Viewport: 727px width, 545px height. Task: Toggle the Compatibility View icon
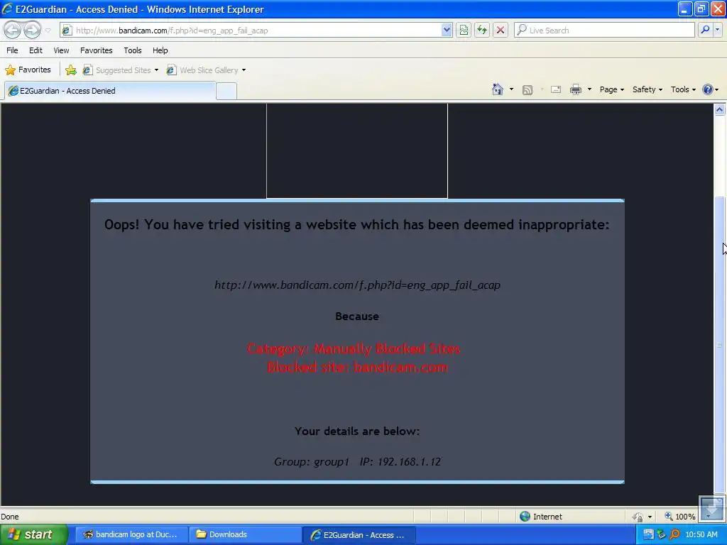[464, 31]
